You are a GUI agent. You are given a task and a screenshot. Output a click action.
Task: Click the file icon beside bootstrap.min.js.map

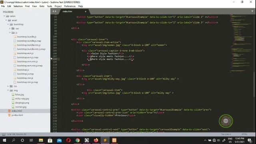[x=15, y=82]
